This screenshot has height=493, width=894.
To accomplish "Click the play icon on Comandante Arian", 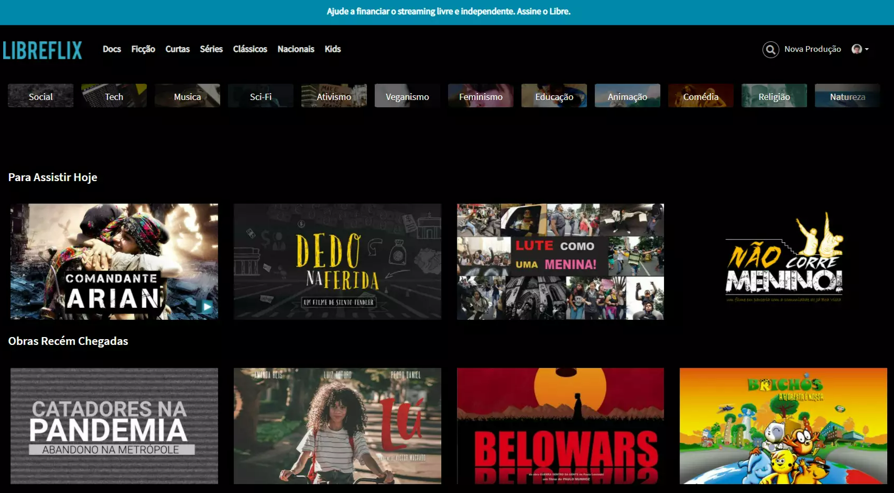I will [208, 307].
